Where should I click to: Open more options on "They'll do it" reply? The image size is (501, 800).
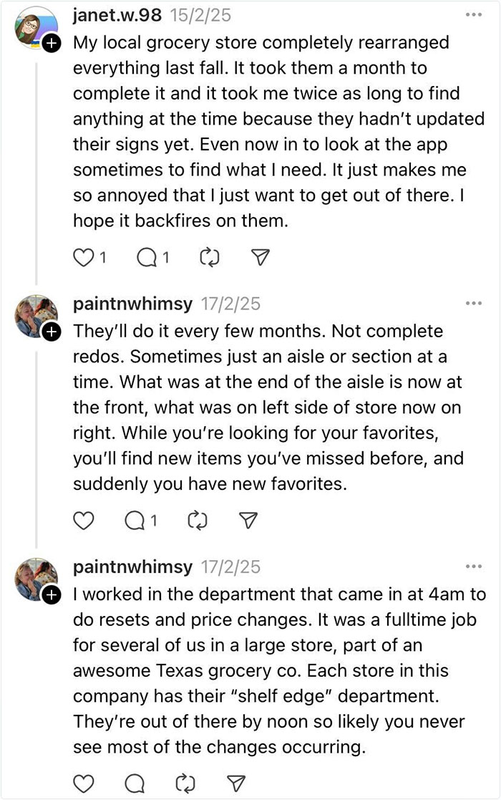tap(473, 303)
